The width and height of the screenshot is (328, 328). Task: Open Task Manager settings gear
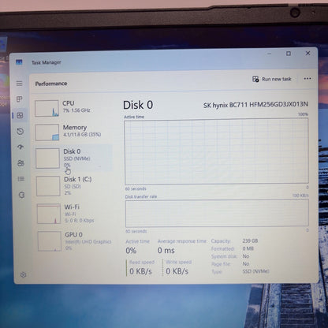tap(23, 275)
